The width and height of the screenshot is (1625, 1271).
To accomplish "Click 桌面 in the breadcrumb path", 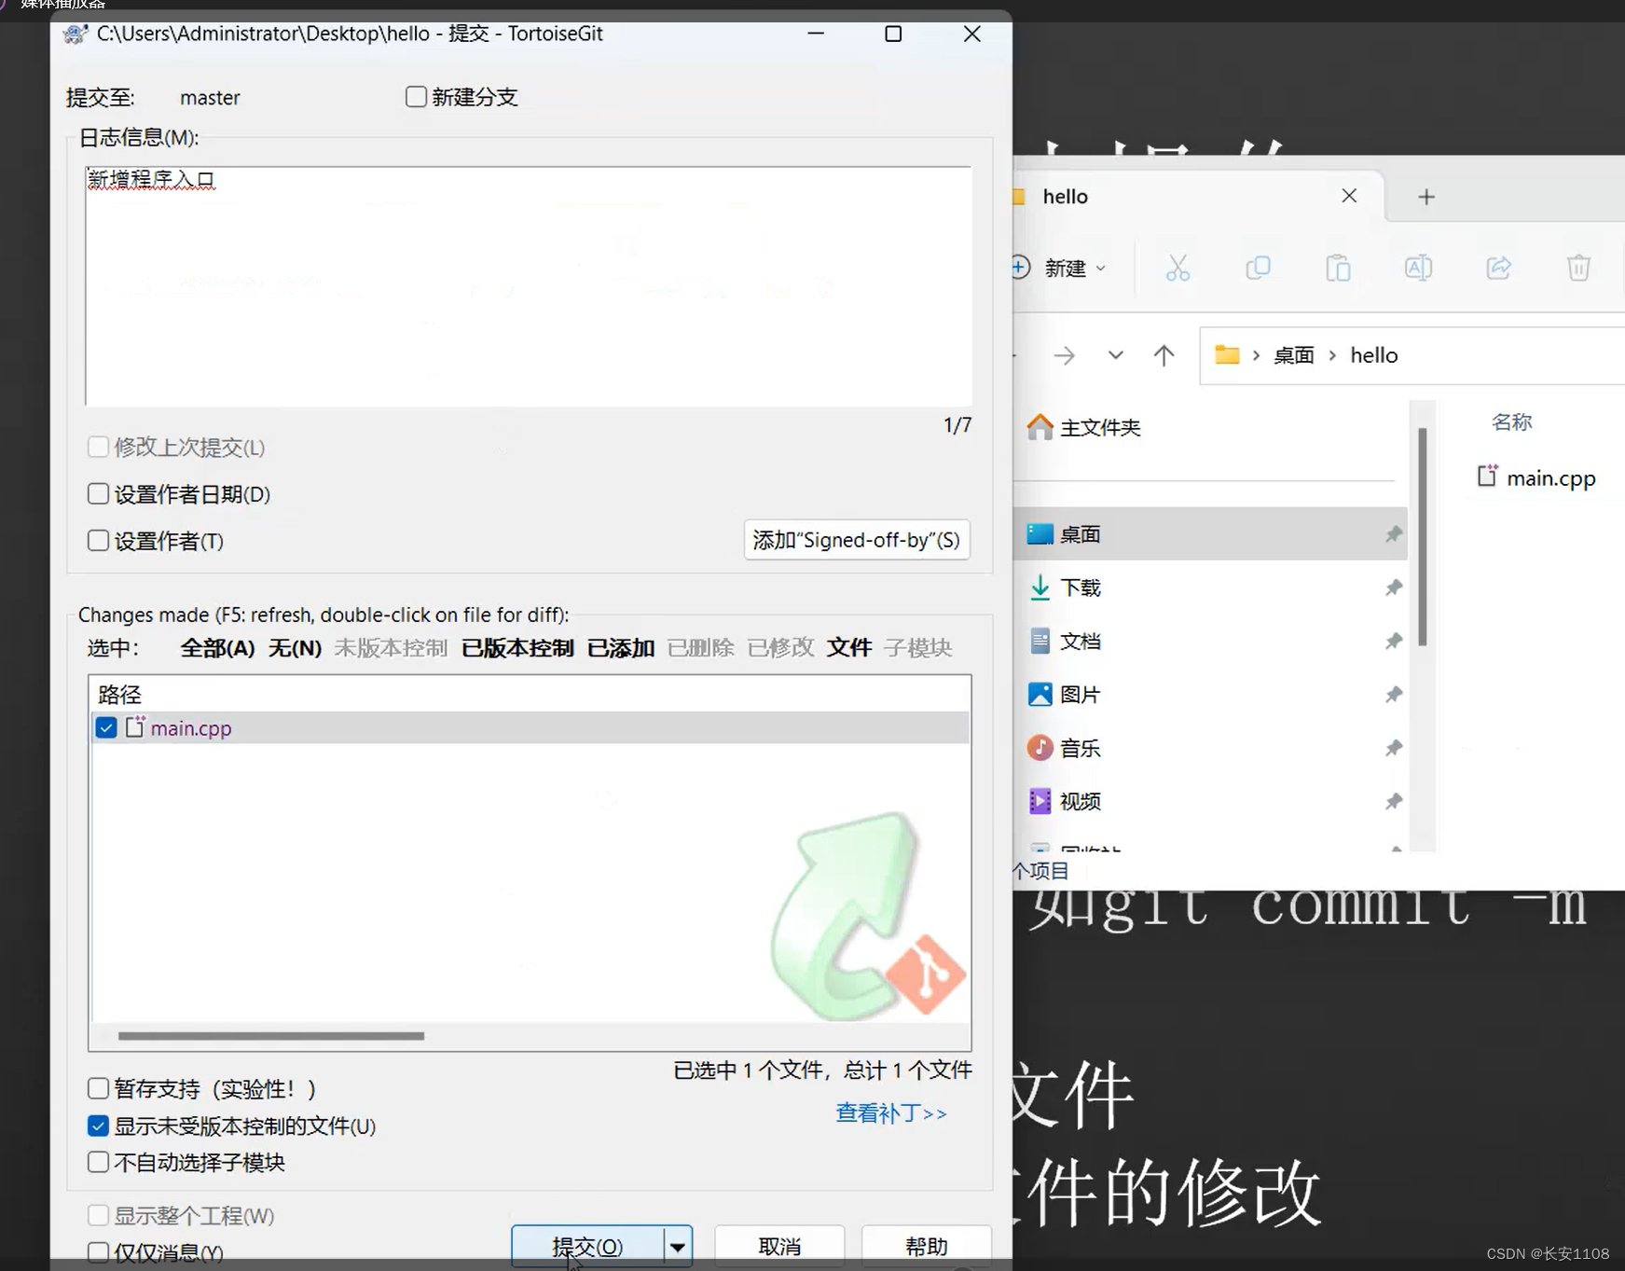I will (x=1294, y=354).
